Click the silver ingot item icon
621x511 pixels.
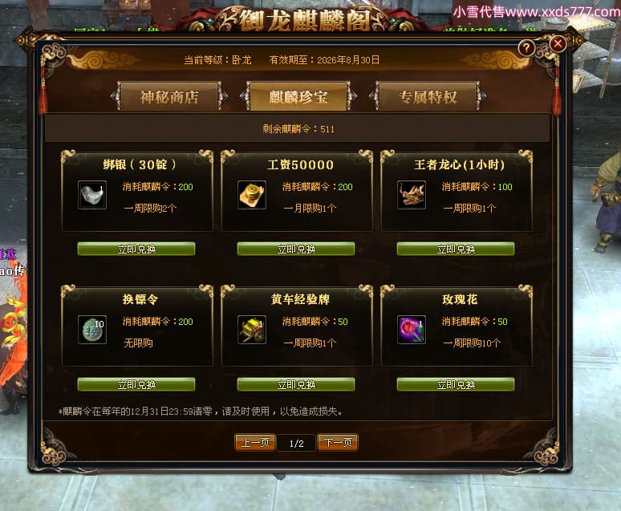pos(92,195)
